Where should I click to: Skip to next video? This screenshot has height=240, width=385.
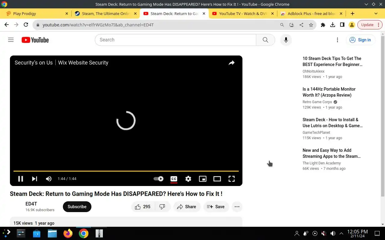35,179
